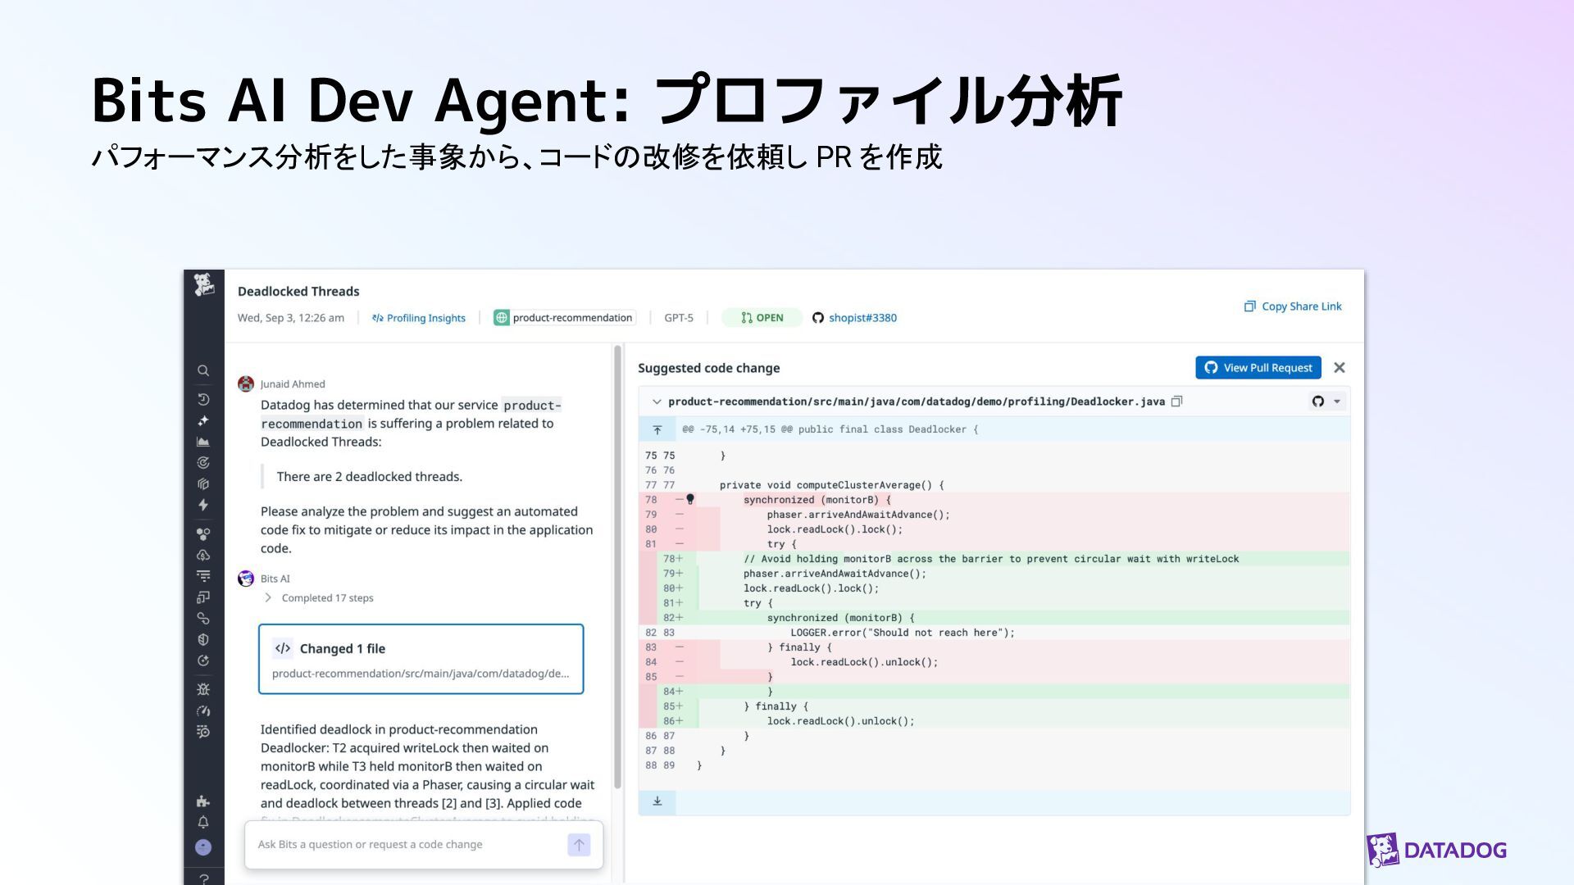Click the chat panel vertical scrollbar
1574x885 pixels.
coord(617,565)
